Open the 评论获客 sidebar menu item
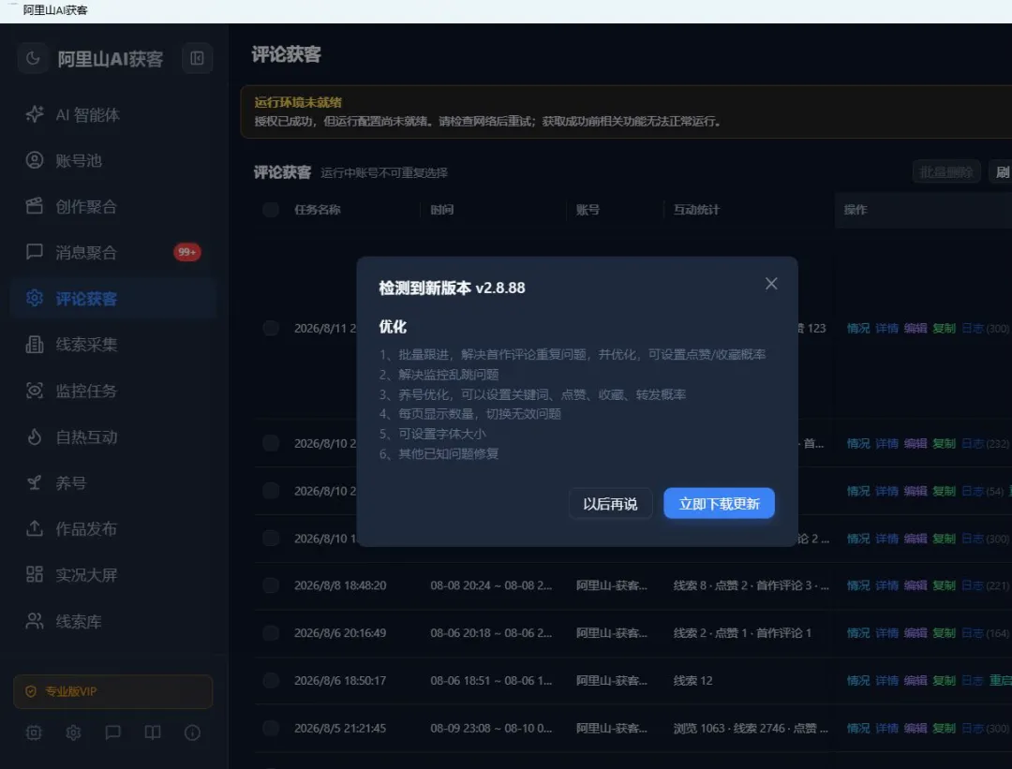This screenshot has width=1012, height=769. [113, 299]
